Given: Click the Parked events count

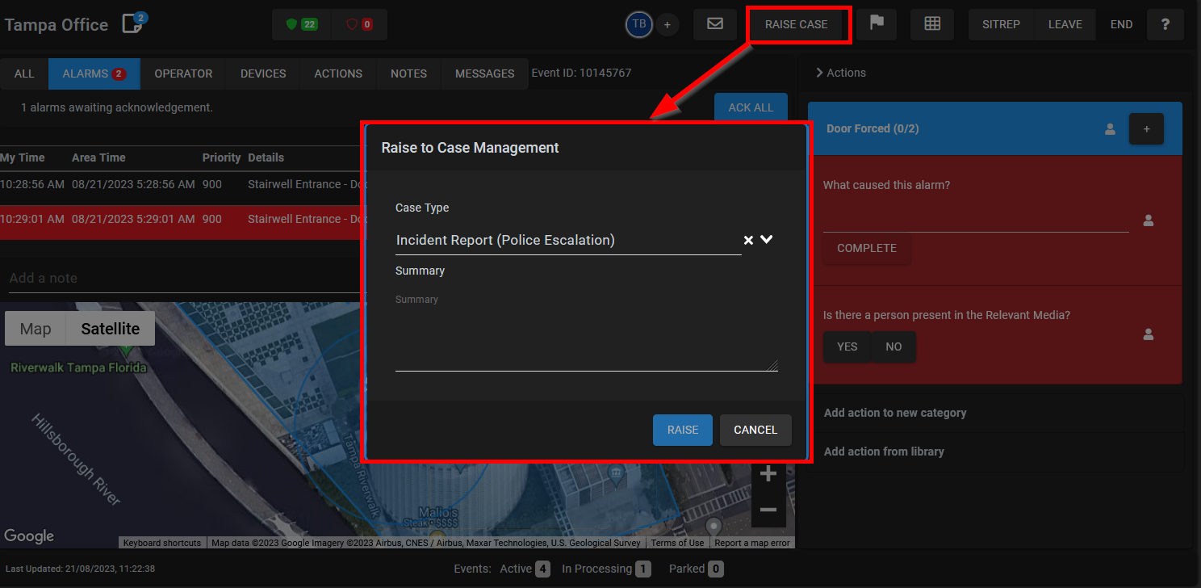Looking at the screenshot, I should click(716, 569).
